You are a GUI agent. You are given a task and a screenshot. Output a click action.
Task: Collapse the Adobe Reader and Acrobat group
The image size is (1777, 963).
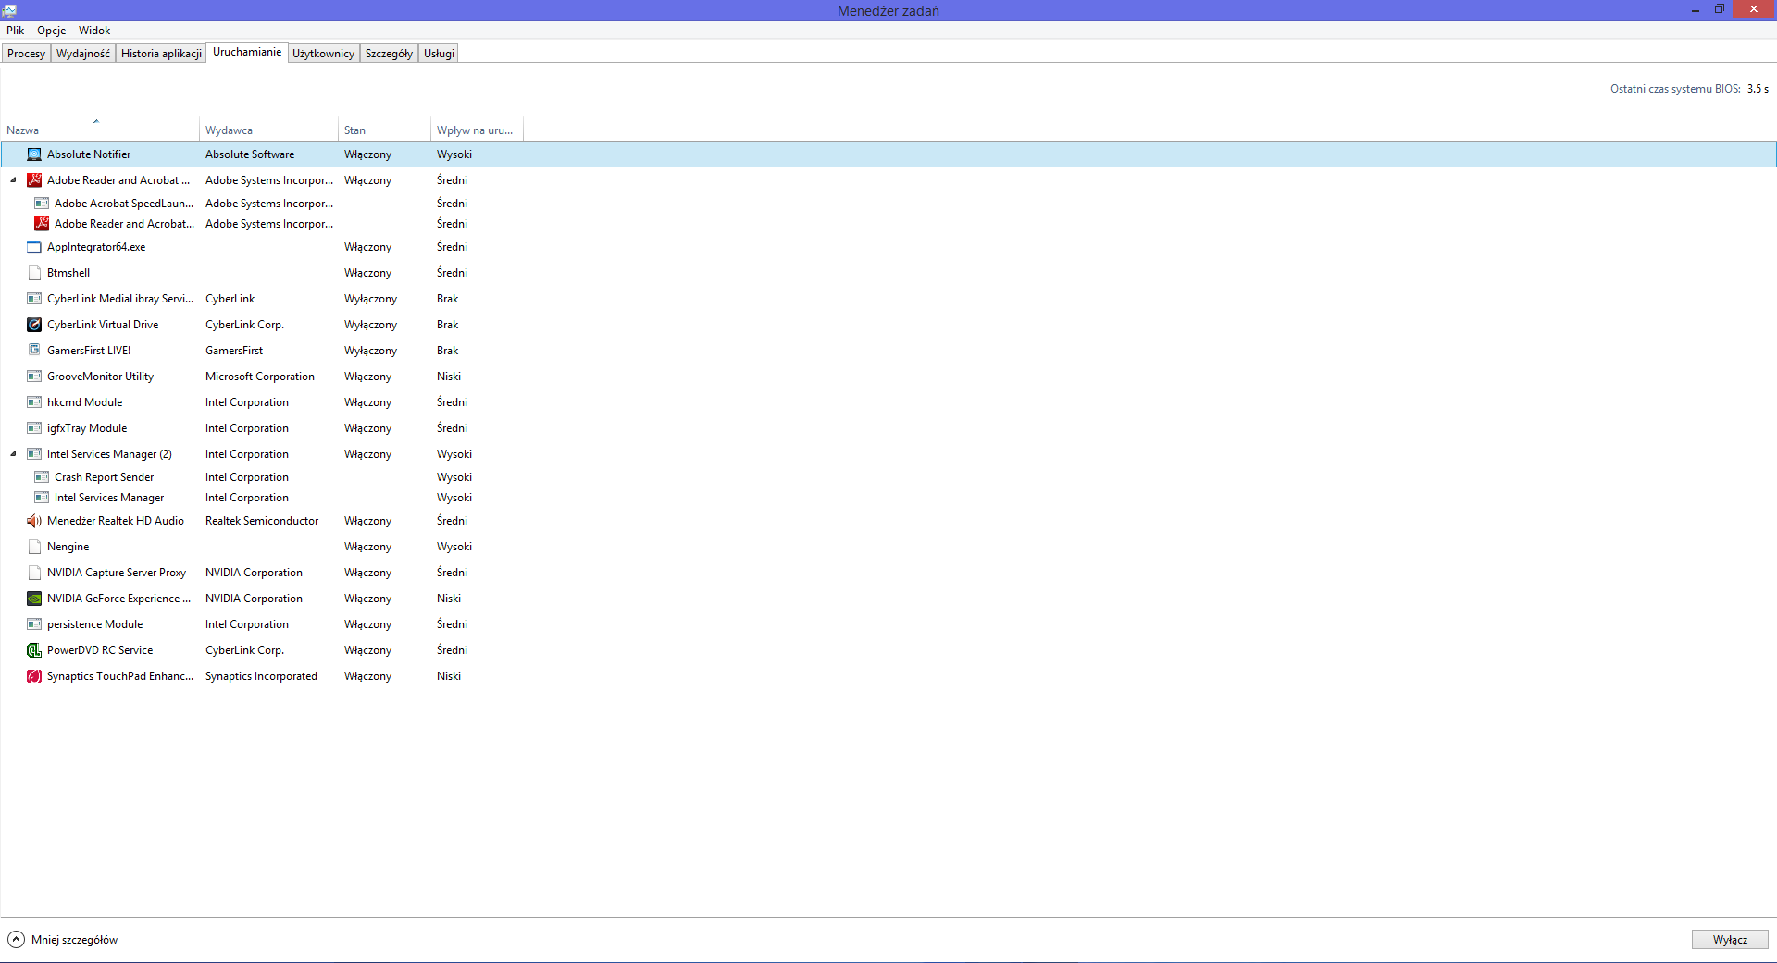click(13, 180)
